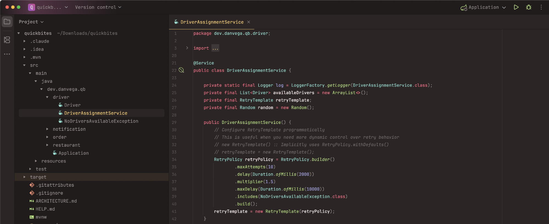Click the gutter icon beside line 22
The height and width of the screenshot is (224, 549).
coord(181,70)
